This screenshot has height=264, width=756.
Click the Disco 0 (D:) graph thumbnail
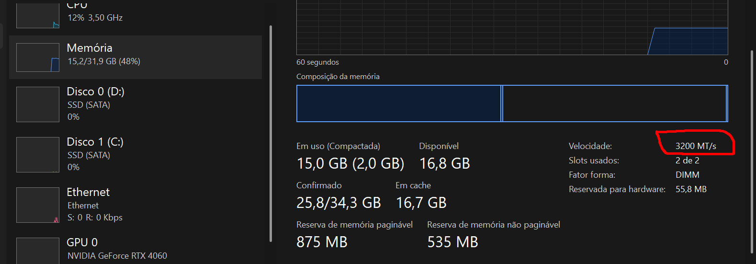[38, 104]
